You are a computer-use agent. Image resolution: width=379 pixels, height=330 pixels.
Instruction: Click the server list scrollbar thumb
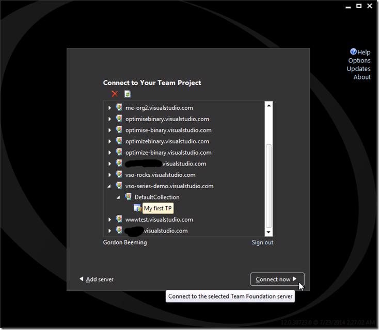269,186
